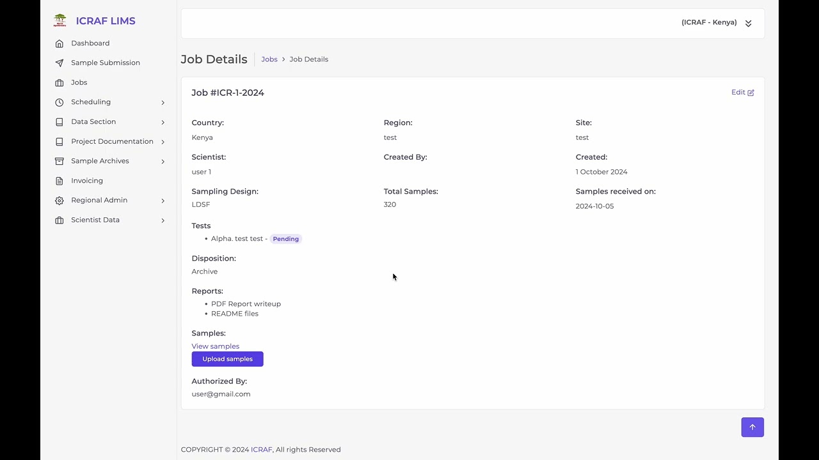Image resolution: width=819 pixels, height=460 pixels.
Task: Click the Project Documentation book icon
Action: 60,142
